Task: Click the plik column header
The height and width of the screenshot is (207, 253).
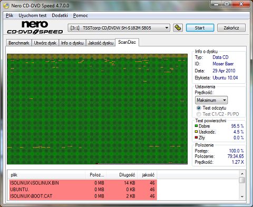Action: pyautogui.click(x=47, y=175)
